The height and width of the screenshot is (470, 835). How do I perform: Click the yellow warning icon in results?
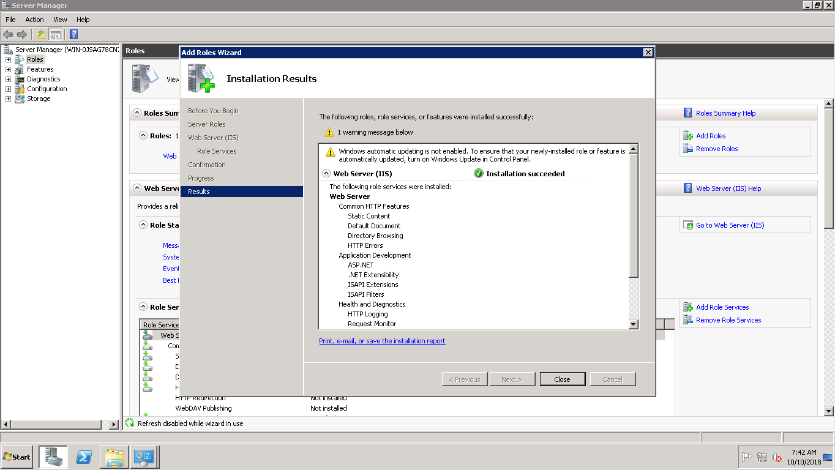tap(331, 152)
